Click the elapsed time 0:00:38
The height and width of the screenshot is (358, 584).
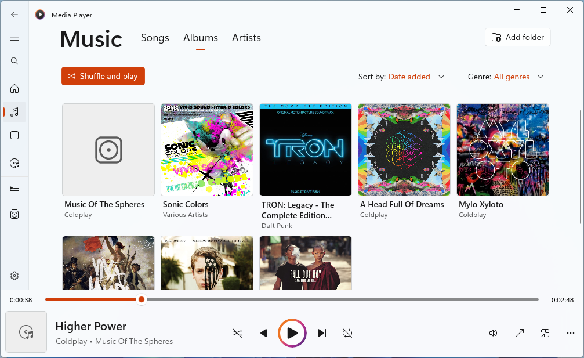pos(21,300)
